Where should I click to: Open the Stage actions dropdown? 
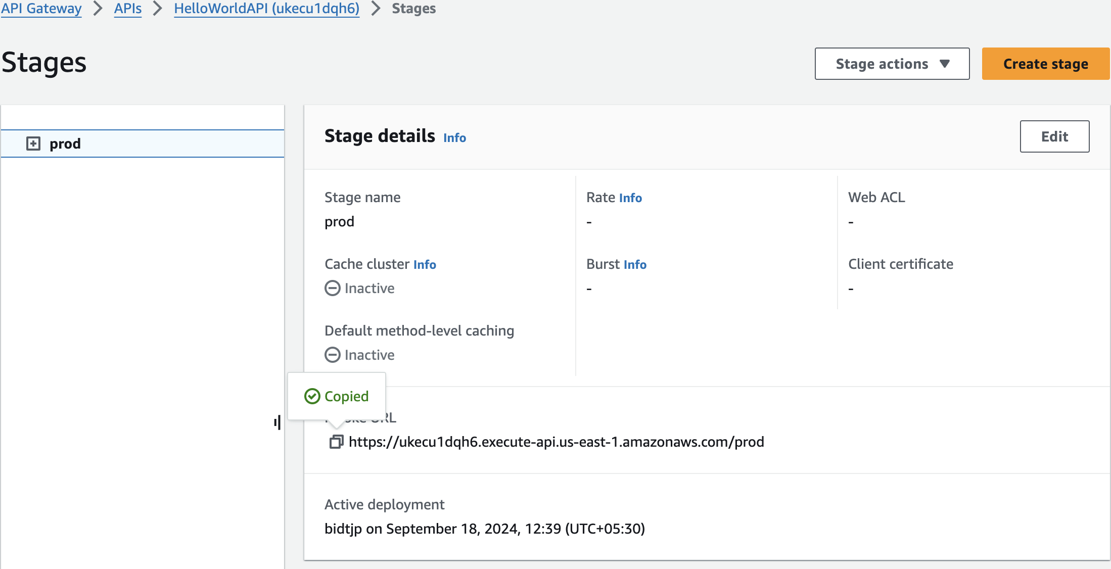892,64
